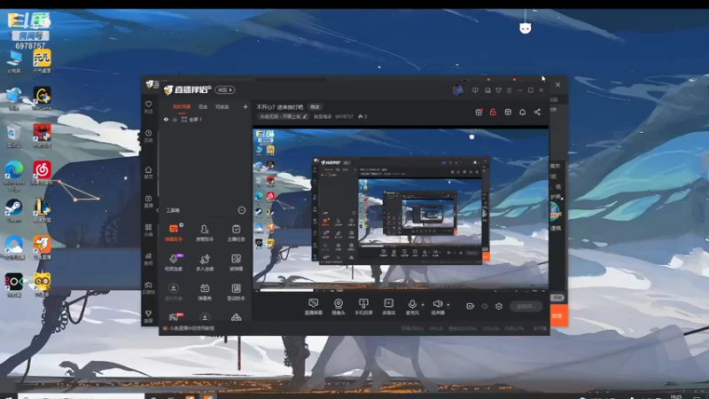Click the 修改 button beside stream title
The image size is (709, 399).
(315, 106)
